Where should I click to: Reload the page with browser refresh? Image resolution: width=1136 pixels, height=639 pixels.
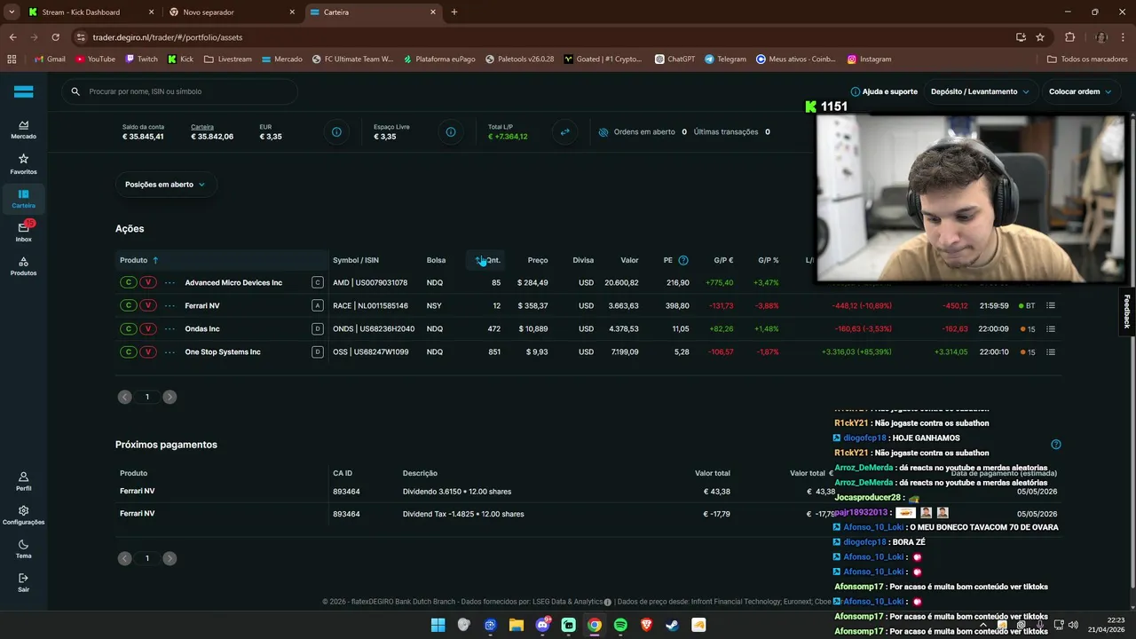(x=55, y=37)
